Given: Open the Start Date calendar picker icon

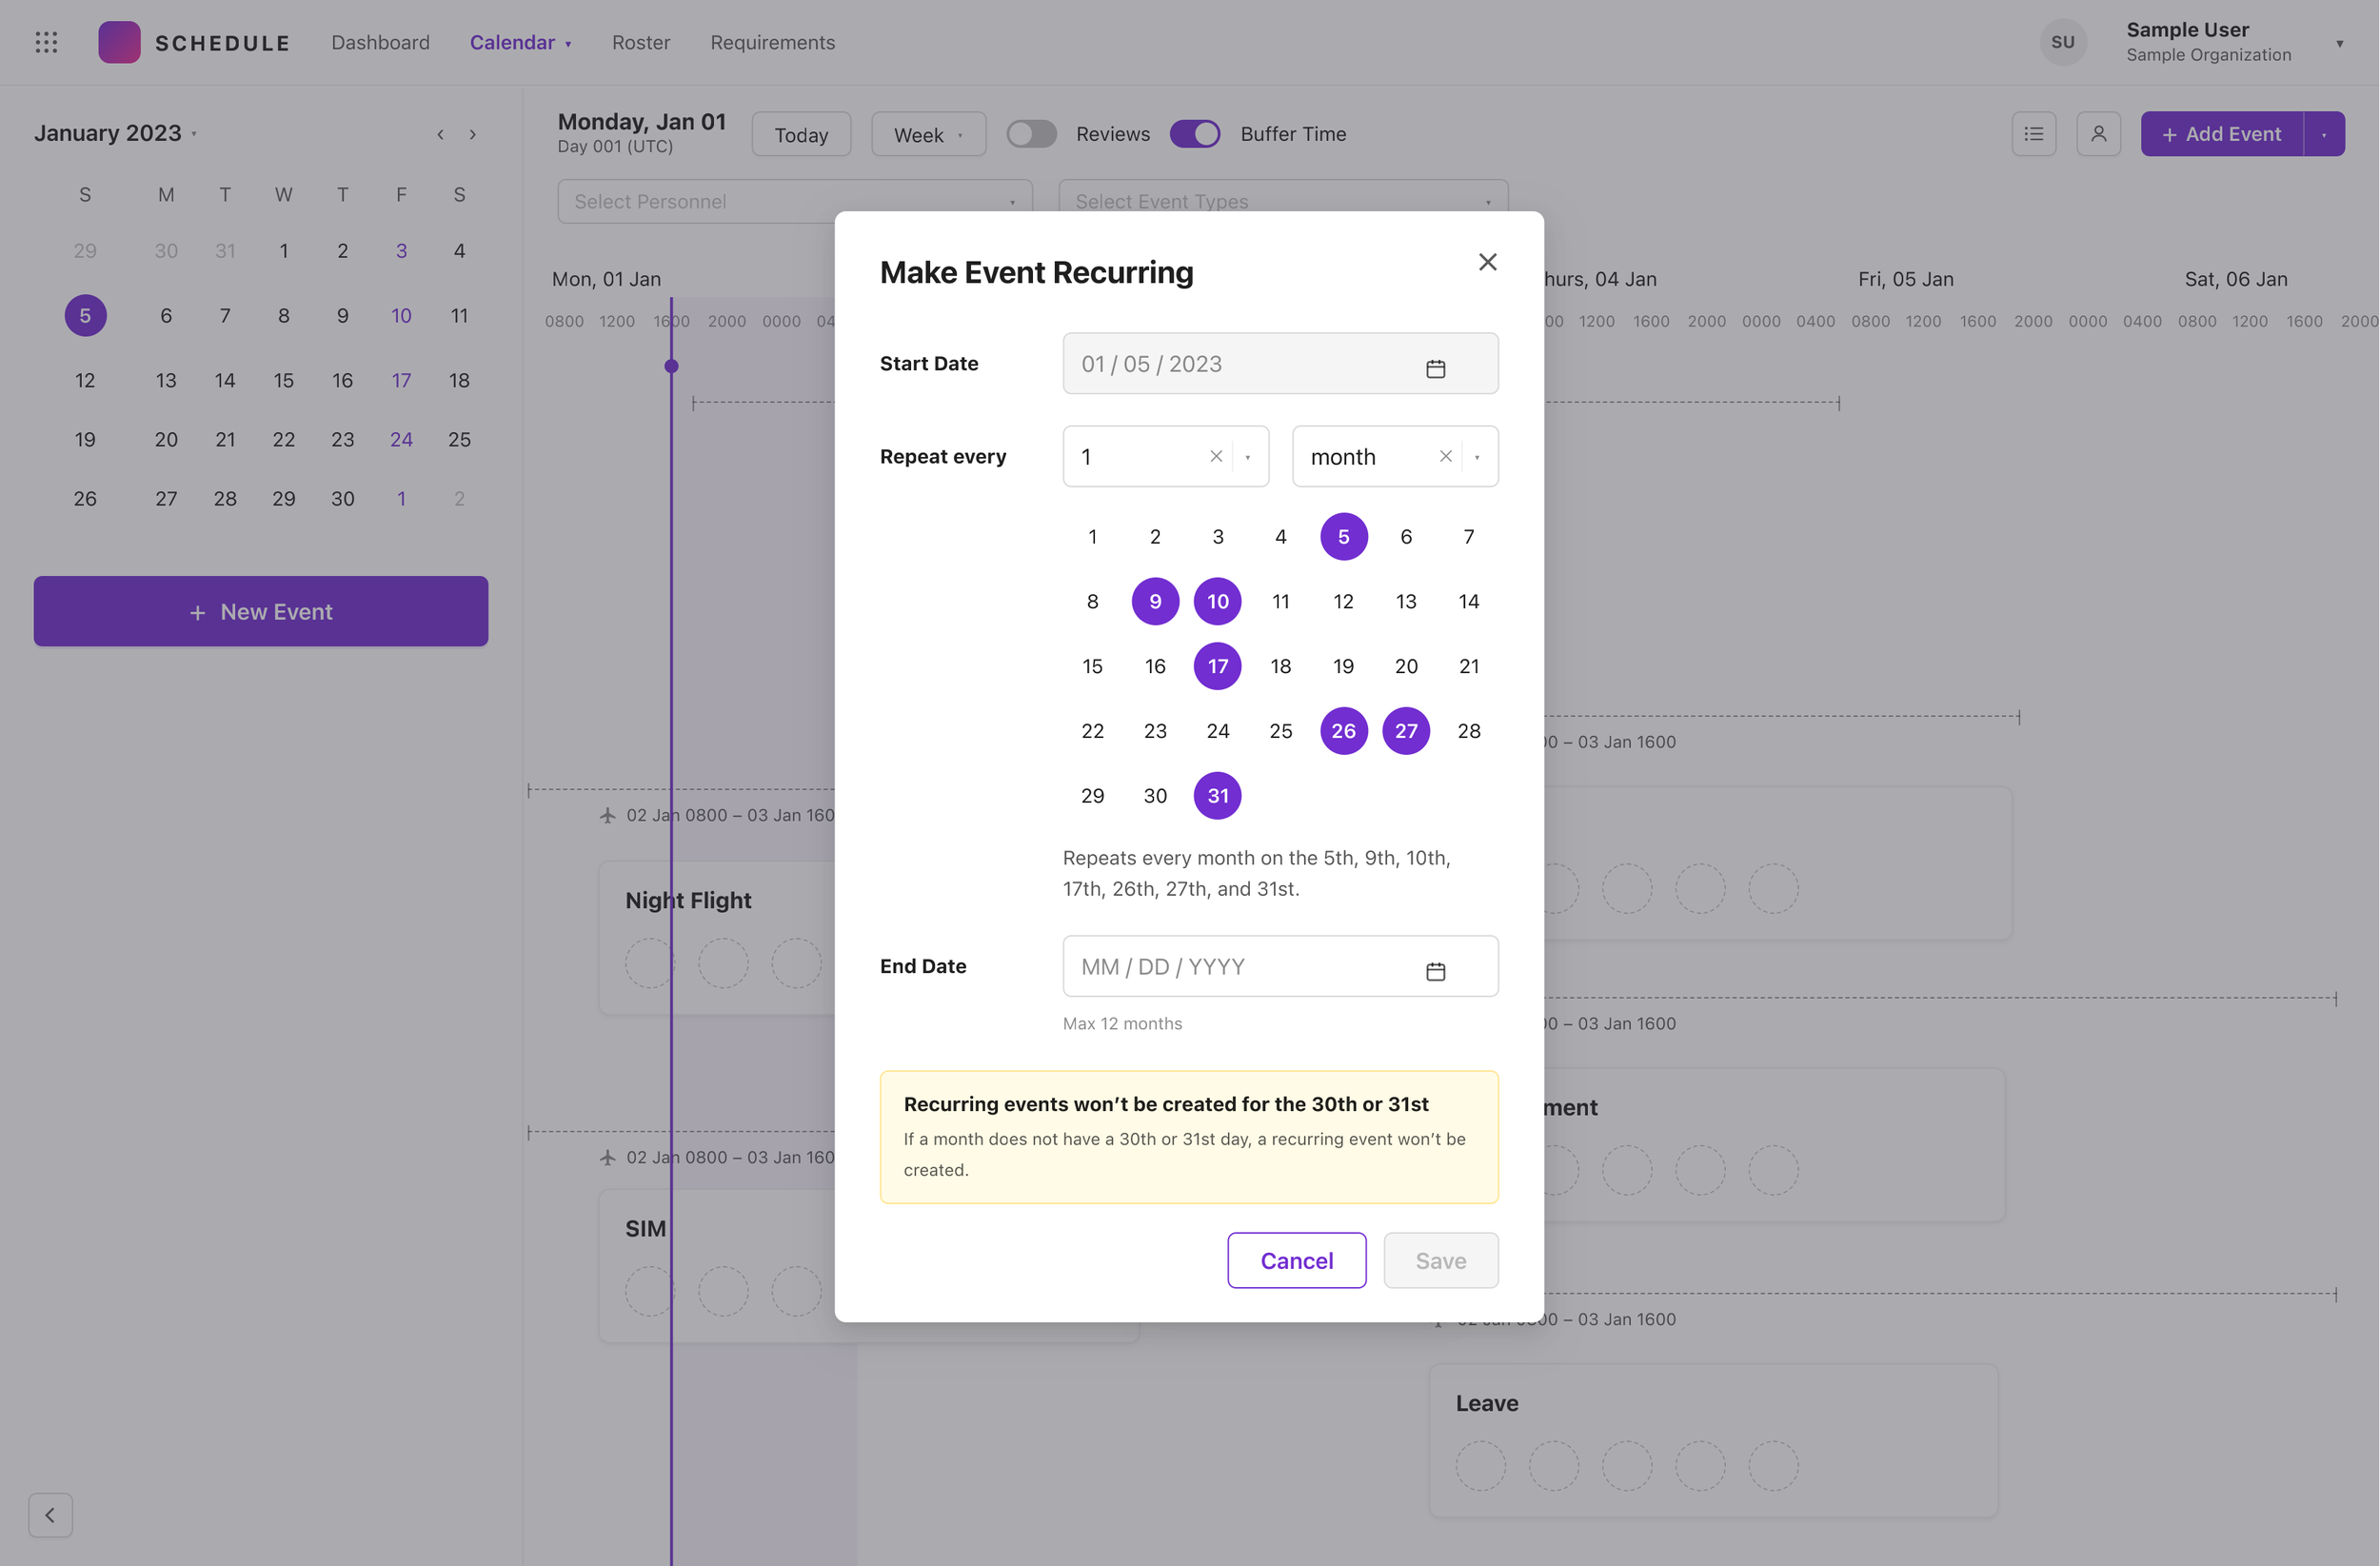Looking at the screenshot, I should [1435, 368].
